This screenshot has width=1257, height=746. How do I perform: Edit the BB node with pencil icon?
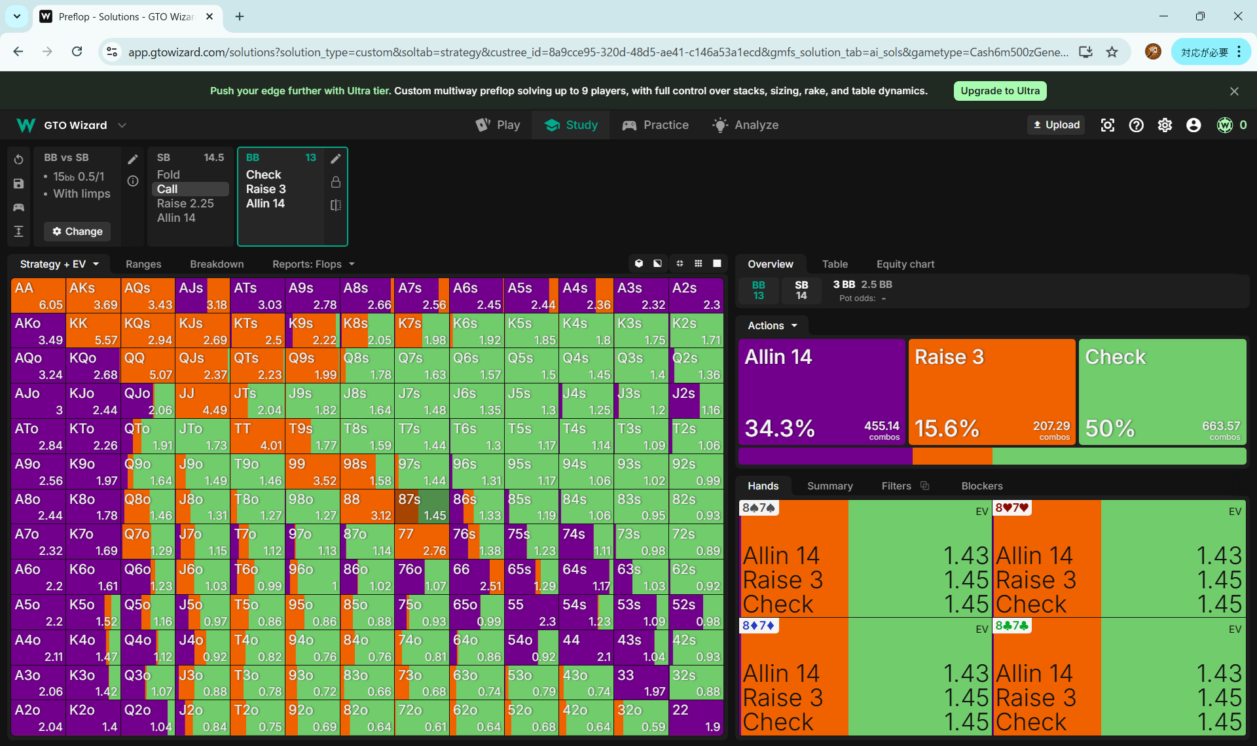336,158
